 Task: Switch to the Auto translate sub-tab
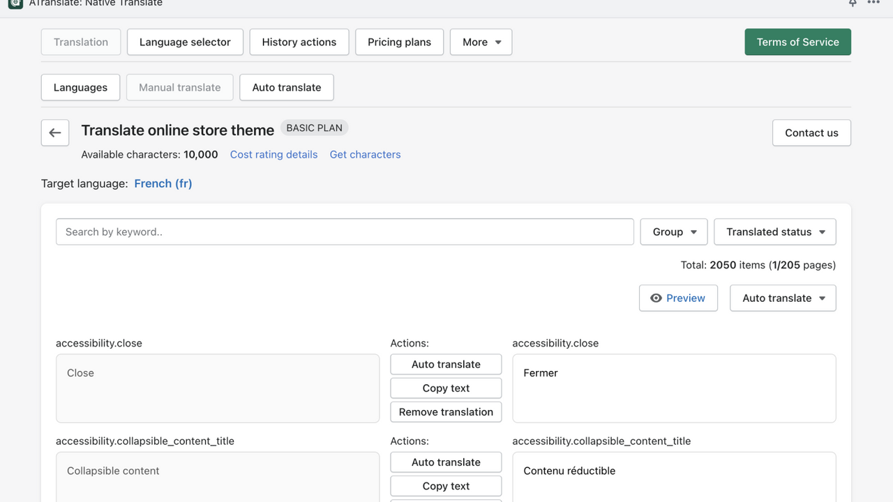click(x=287, y=87)
